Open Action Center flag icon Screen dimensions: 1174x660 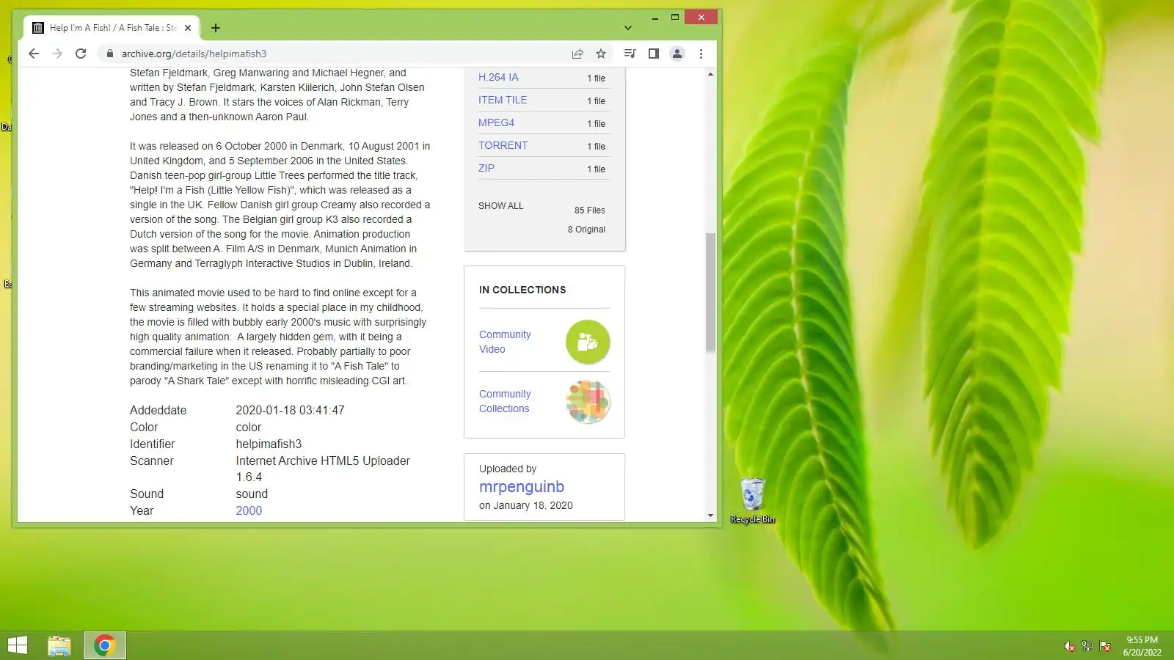[x=1105, y=646]
